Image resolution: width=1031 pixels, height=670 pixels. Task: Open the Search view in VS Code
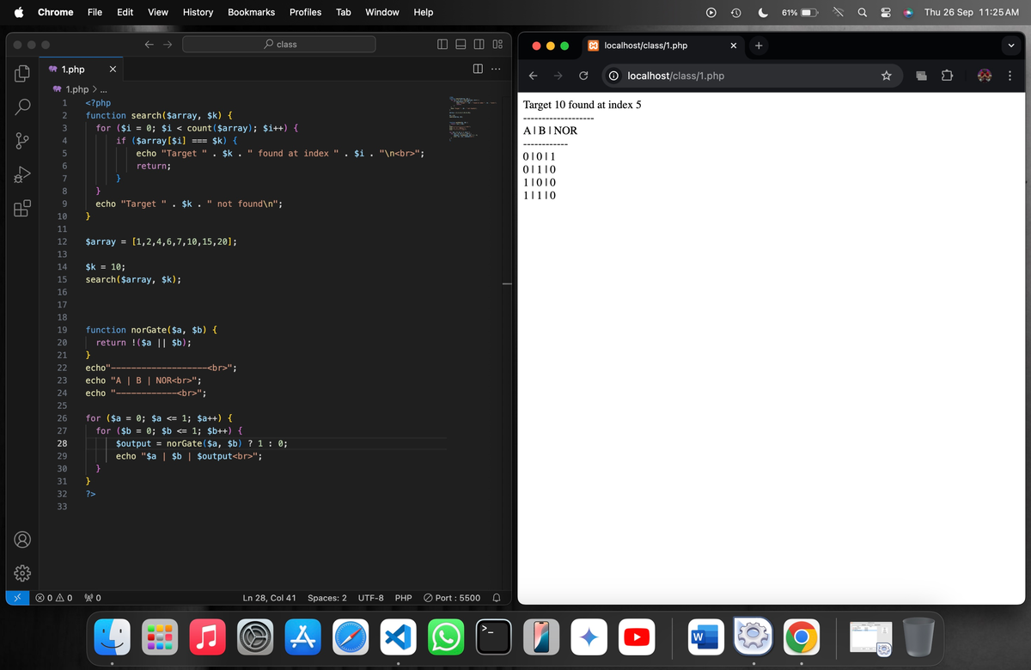click(x=22, y=107)
